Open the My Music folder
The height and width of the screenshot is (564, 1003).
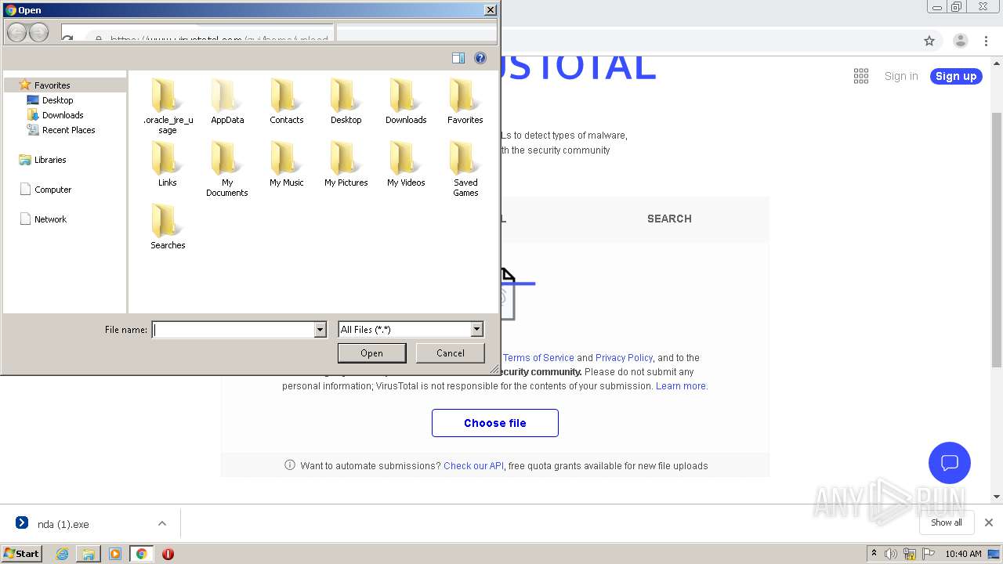click(x=287, y=164)
